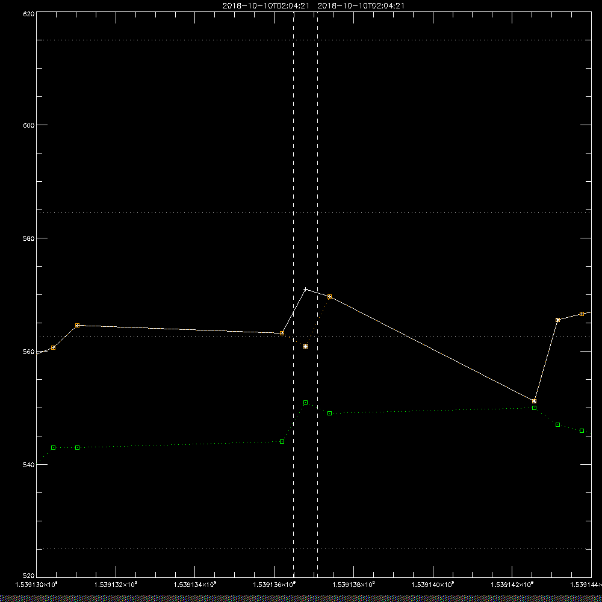
Task: Click the 1.539134×10⁹ x-axis label
Action: (195, 585)
